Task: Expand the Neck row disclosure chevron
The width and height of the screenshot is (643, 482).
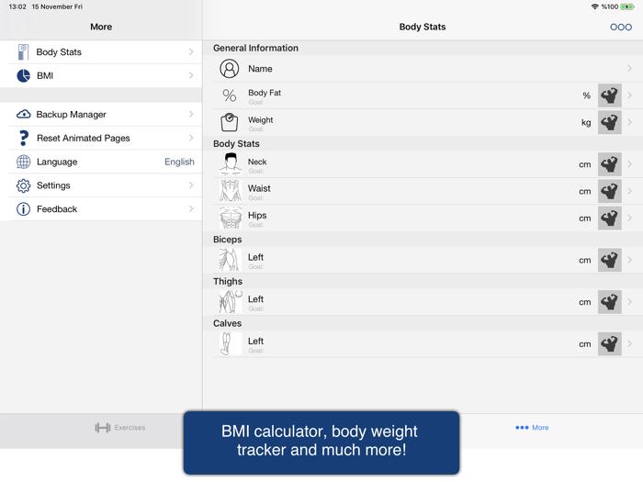Action: pos(629,164)
